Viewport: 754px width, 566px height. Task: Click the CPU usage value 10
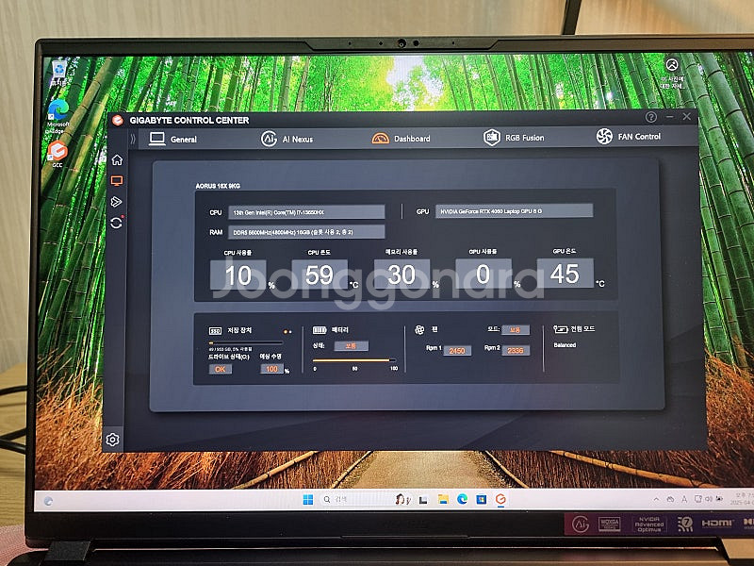point(238,275)
